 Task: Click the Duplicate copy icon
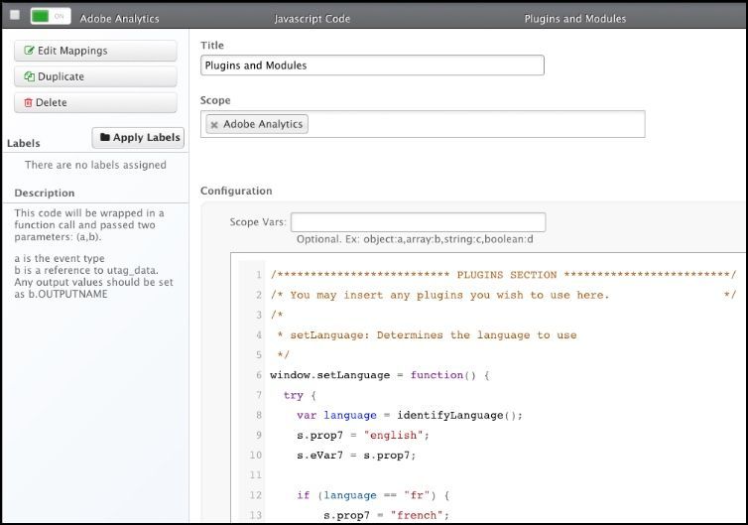(30, 76)
